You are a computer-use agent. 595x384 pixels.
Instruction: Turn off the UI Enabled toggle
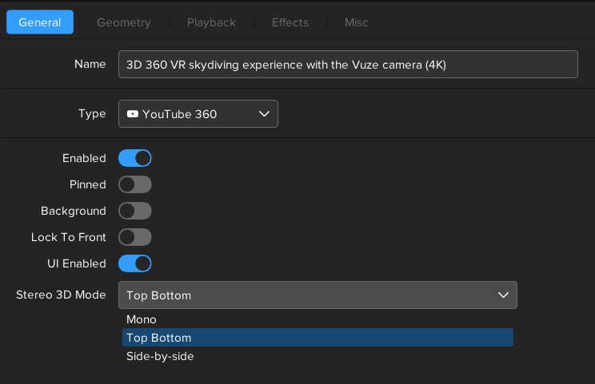135,263
